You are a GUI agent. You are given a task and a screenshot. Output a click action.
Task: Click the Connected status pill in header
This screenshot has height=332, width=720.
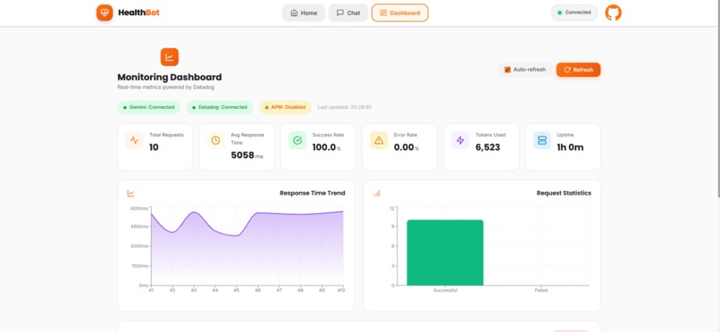coord(574,12)
